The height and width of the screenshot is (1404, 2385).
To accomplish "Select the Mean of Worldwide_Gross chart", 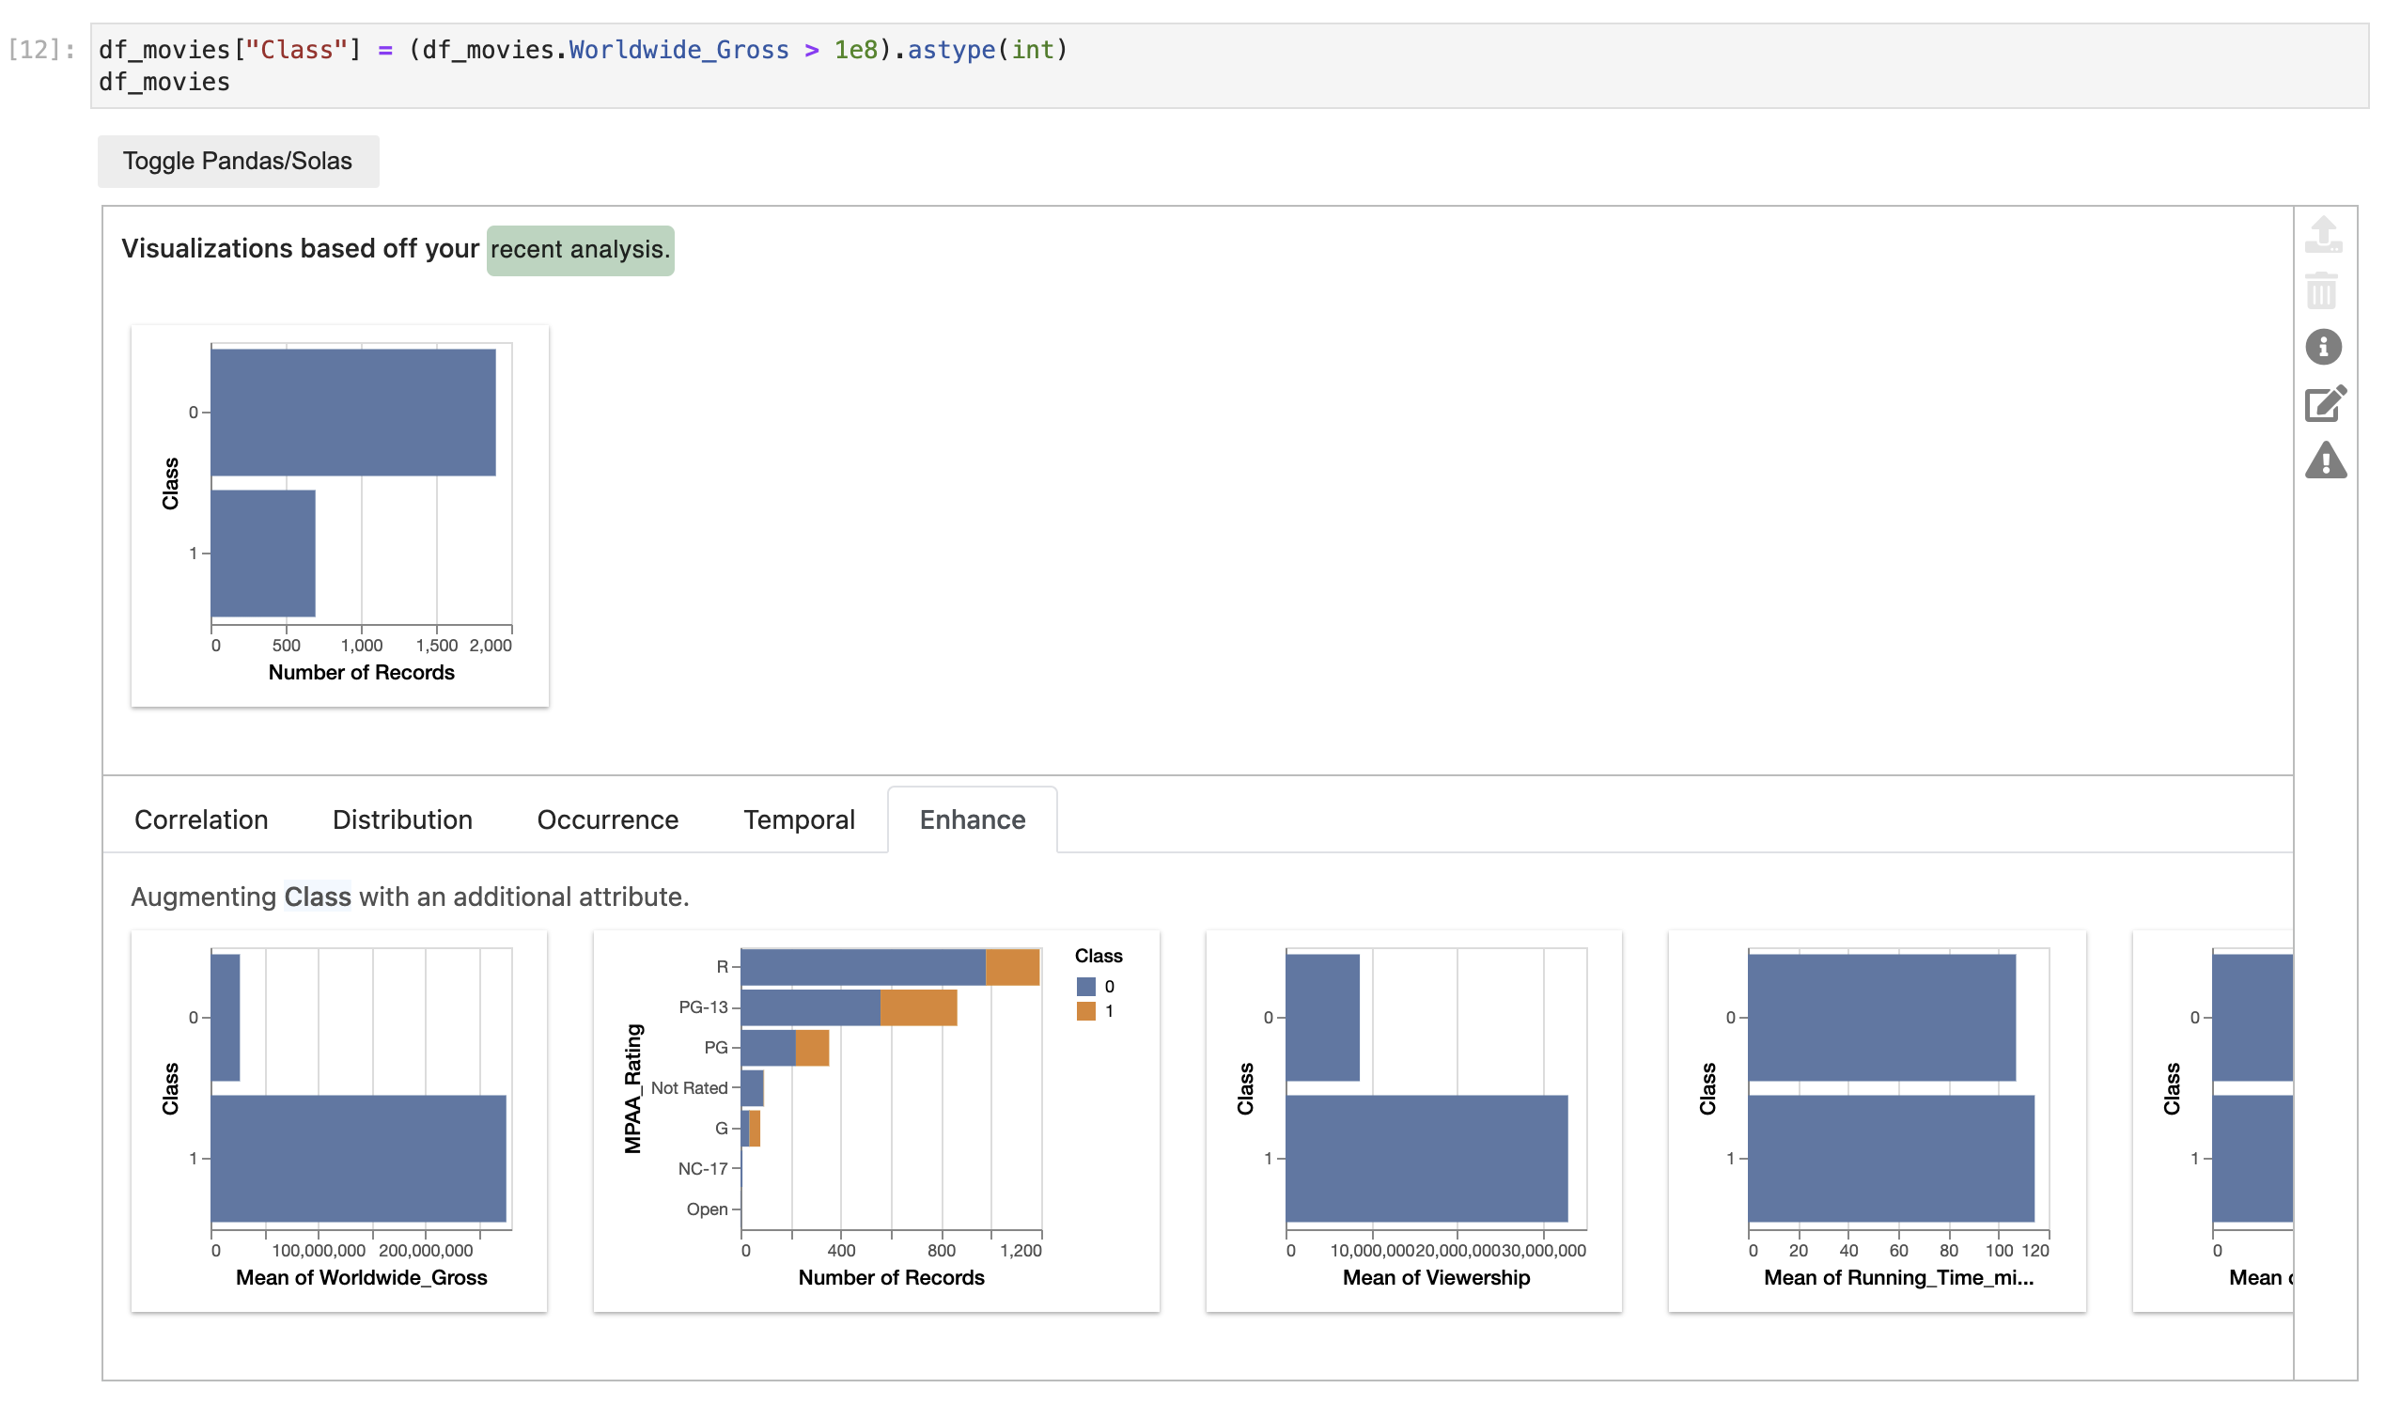I will pos(339,1121).
